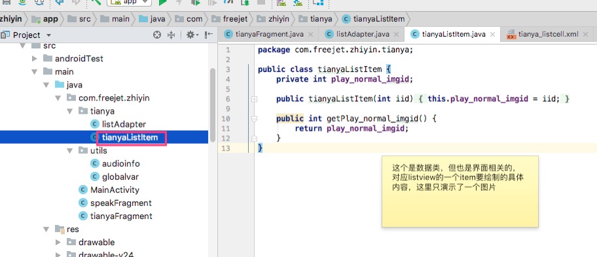
Task: Collapse all in Project panel
Action: tap(172, 35)
